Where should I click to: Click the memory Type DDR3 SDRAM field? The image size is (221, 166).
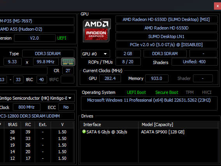[x=48, y=54]
